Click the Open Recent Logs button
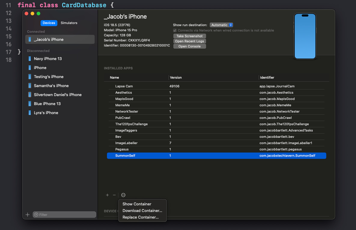Image resolution: width=356 pixels, height=230 pixels. (x=190, y=41)
